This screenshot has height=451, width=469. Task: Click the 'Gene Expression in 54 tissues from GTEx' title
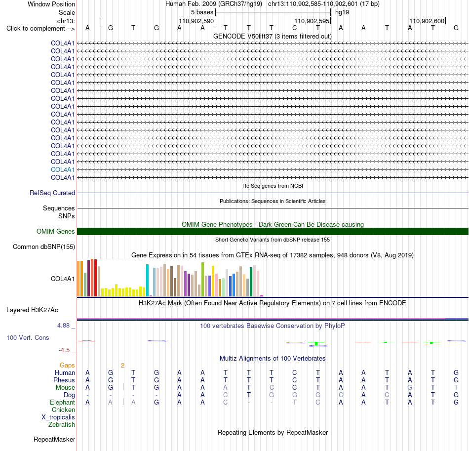click(x=273, y=255)
